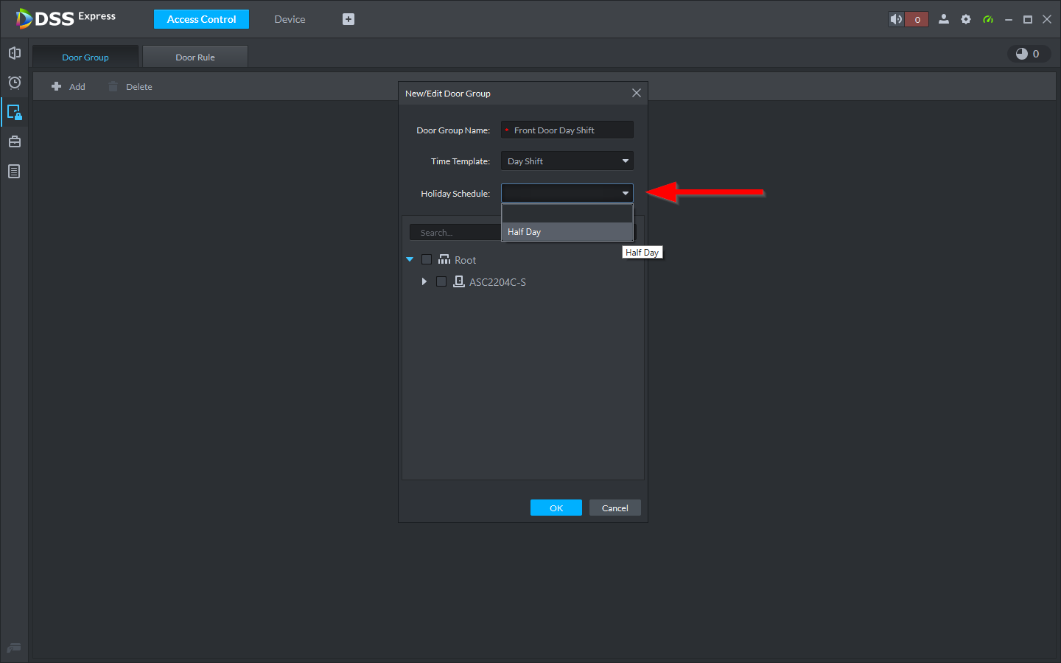1061x663 pixels.
Task: Click the plus icon to add new tab
Action: coord(349,19)
